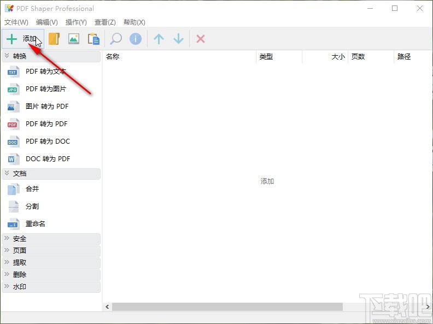The height and width of the screenshot is (324, 433).
Task: Choose the DOC 转为 PDF label
Action: click(x=48, y=158)
